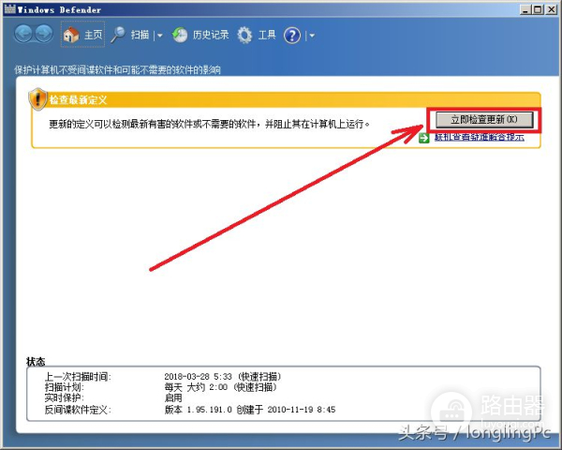Click the 工具 gear icon
Viewport: 562px width, 450px height.
(244, 36)
